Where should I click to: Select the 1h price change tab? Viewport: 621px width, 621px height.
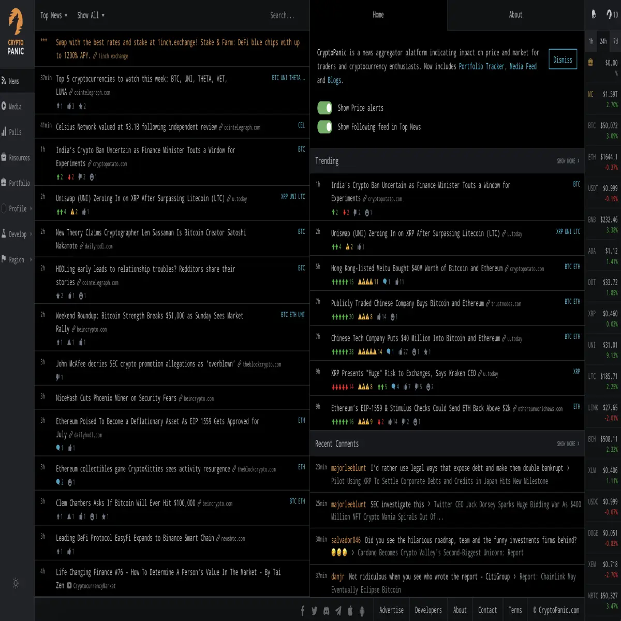click(x=591, y=41)
